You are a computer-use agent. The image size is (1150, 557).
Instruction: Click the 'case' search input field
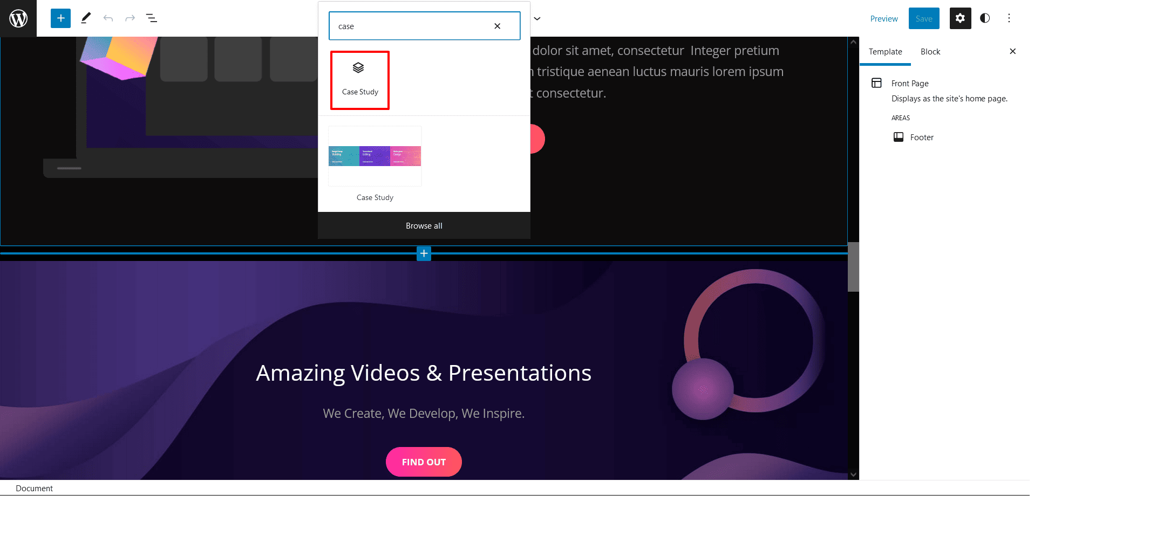click(410, 26)
